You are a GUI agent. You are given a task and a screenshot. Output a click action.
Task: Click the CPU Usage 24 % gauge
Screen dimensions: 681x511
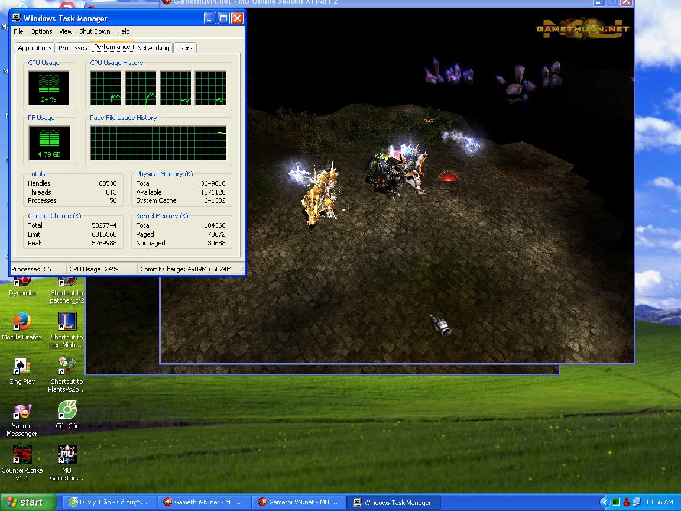[48, 88]
